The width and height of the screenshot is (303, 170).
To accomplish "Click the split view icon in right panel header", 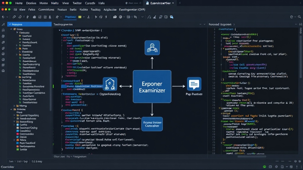I will 301,24.
